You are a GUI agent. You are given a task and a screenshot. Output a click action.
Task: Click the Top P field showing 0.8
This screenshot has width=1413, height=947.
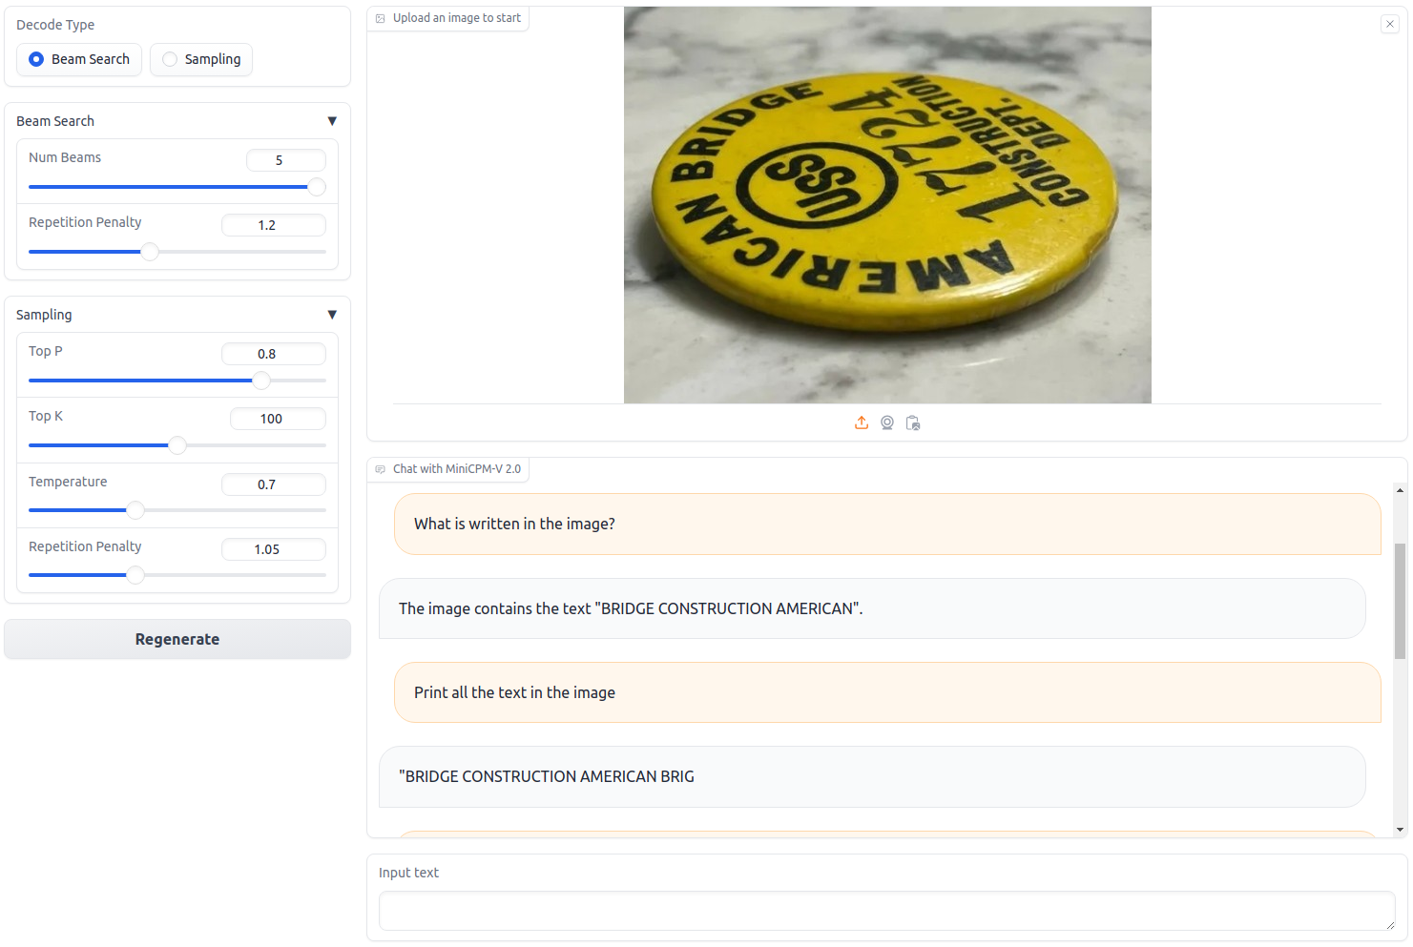click(274, 354)
